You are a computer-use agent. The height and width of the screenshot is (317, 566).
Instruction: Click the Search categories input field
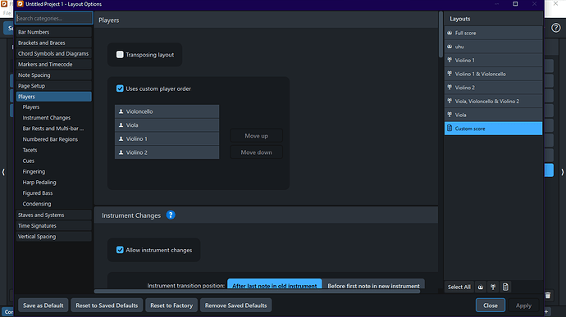coord(54,18)
